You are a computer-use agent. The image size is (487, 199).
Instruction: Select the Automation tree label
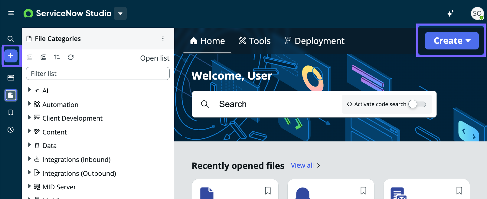(60, 105)
